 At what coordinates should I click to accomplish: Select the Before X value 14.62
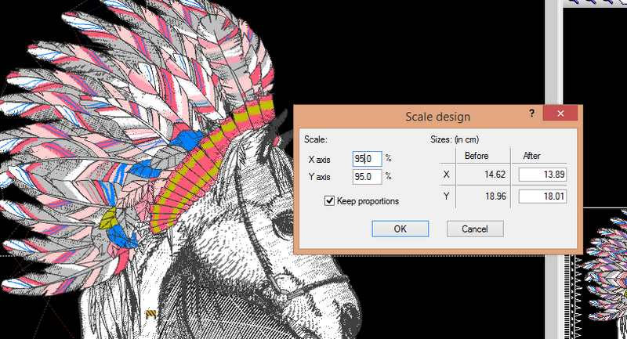[x=495, y=175]
